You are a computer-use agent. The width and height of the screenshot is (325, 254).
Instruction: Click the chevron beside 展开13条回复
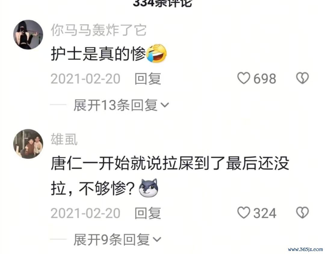(165, 105)
